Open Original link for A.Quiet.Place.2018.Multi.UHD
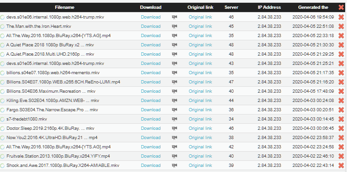Image resolution: width=347 pixels, height=172 pixels. (200, 54)
